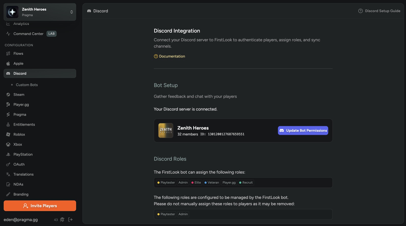
Task: Click the Roblox icon in sidebar
Action: click(x=8, y=134)
